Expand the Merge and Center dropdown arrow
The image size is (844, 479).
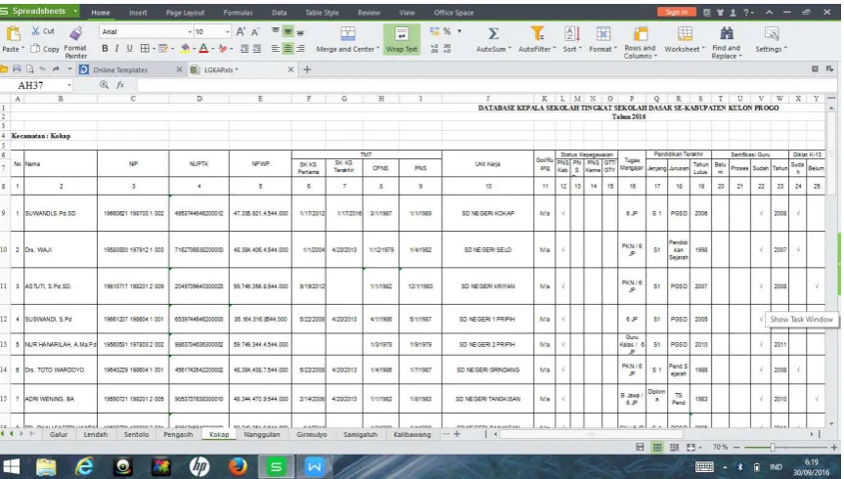pos(378,49)
